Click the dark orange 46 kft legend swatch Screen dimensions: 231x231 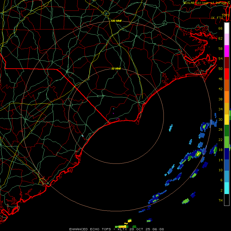point(227,85)
